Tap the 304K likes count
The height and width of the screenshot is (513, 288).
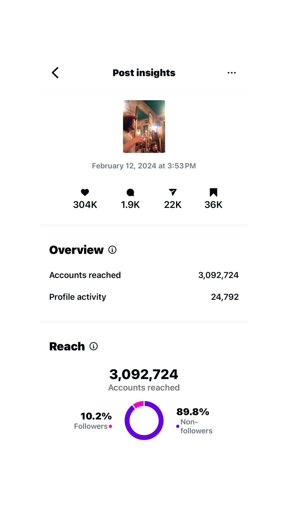click(85, 205)
